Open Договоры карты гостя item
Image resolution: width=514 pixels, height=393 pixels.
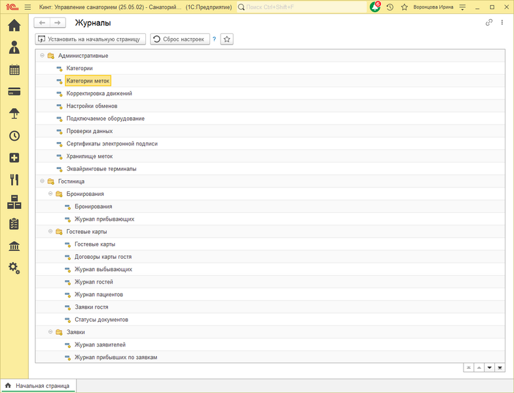[103, 257]
